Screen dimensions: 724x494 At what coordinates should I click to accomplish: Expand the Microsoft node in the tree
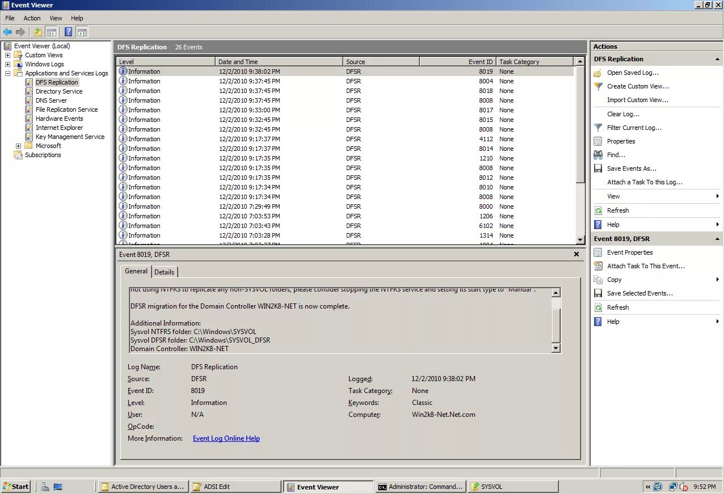[18, 146]
